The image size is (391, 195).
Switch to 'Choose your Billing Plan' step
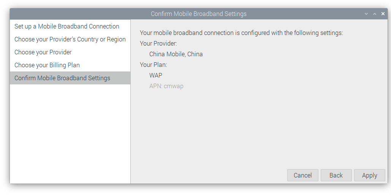tap(47, 65)
